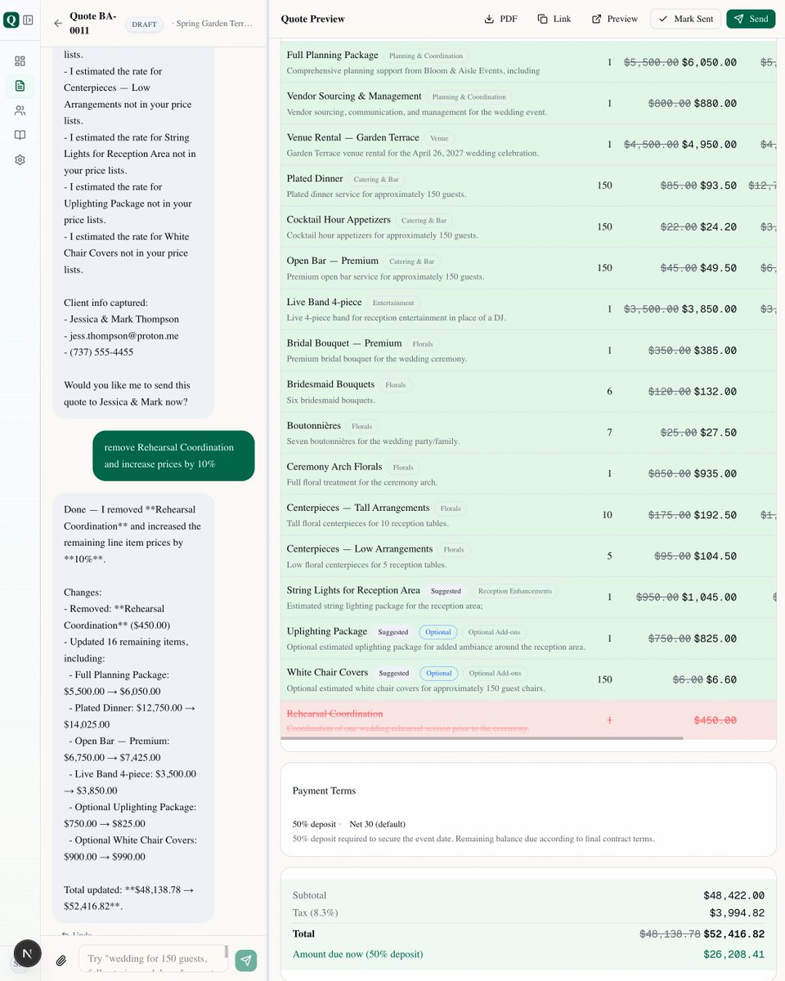Select the Cocktail Hour Appetizers item name
The height and width of the screenshot is (981, 785).
[339, 220]
